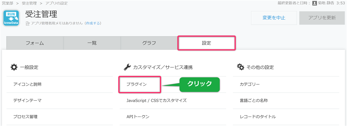Select the 設定 tab
Screen dimensions: 347x126
point(206,43)
